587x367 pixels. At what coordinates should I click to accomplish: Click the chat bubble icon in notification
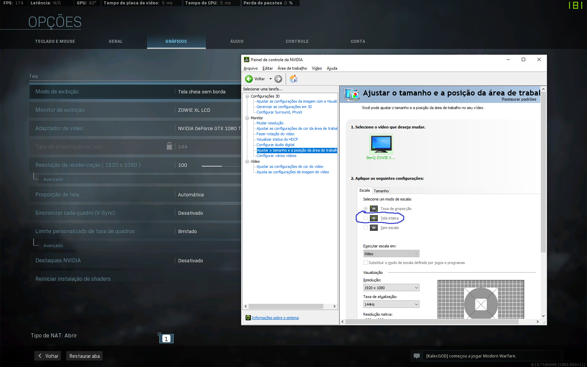417,356
